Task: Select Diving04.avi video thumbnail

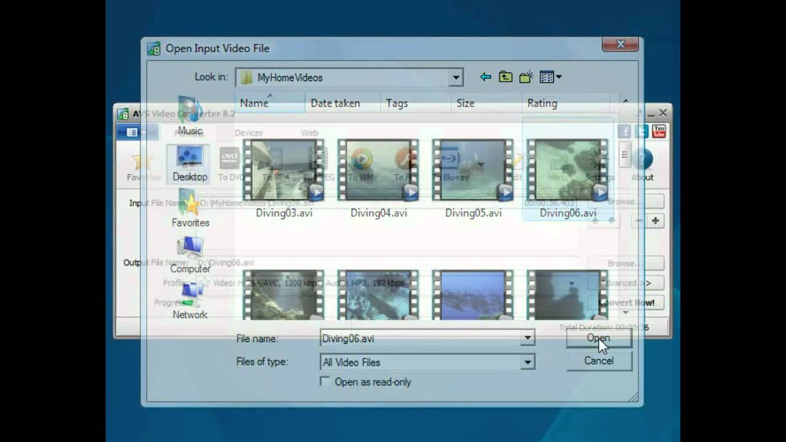Action: pyautogui.click(x=378, y=170)
